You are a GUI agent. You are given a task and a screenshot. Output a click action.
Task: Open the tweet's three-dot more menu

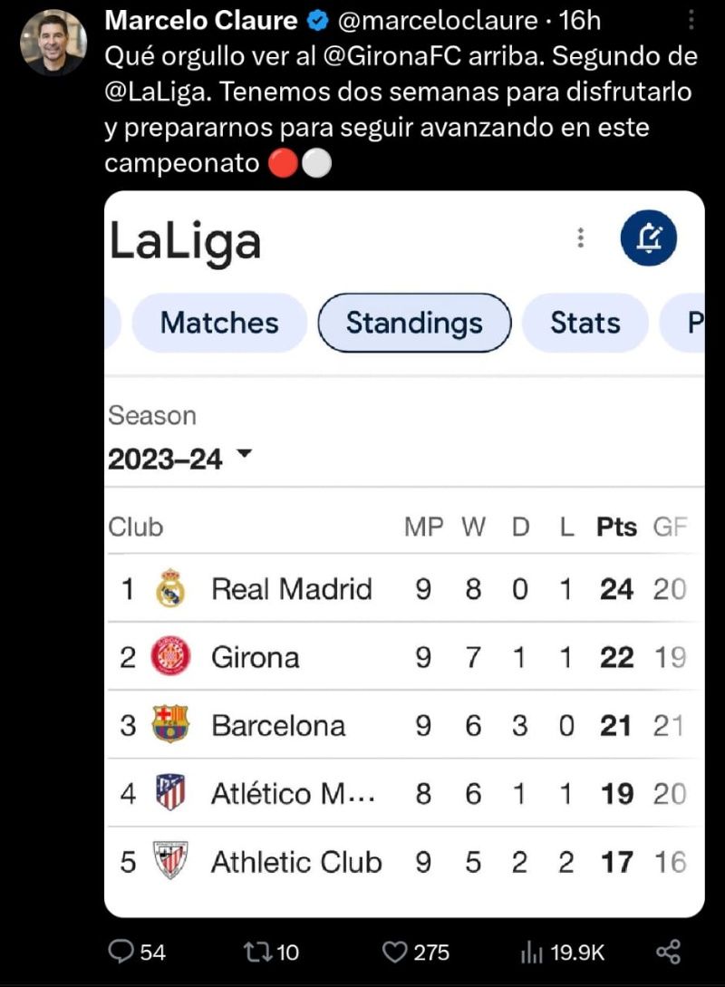coord(691,20)
